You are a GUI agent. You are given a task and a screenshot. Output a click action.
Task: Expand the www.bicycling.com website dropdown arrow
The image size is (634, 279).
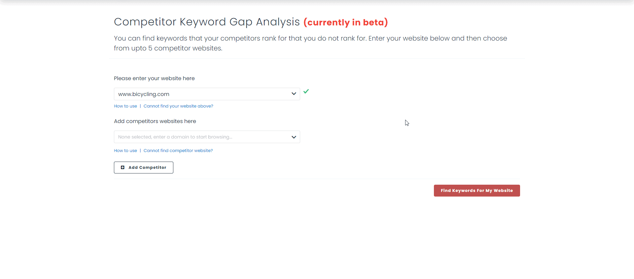point(294,94)
